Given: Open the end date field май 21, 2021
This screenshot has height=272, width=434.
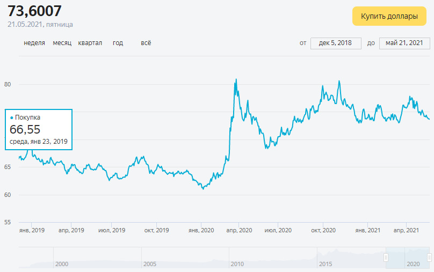Looking at the screenshot, I should tap(404, 43).
